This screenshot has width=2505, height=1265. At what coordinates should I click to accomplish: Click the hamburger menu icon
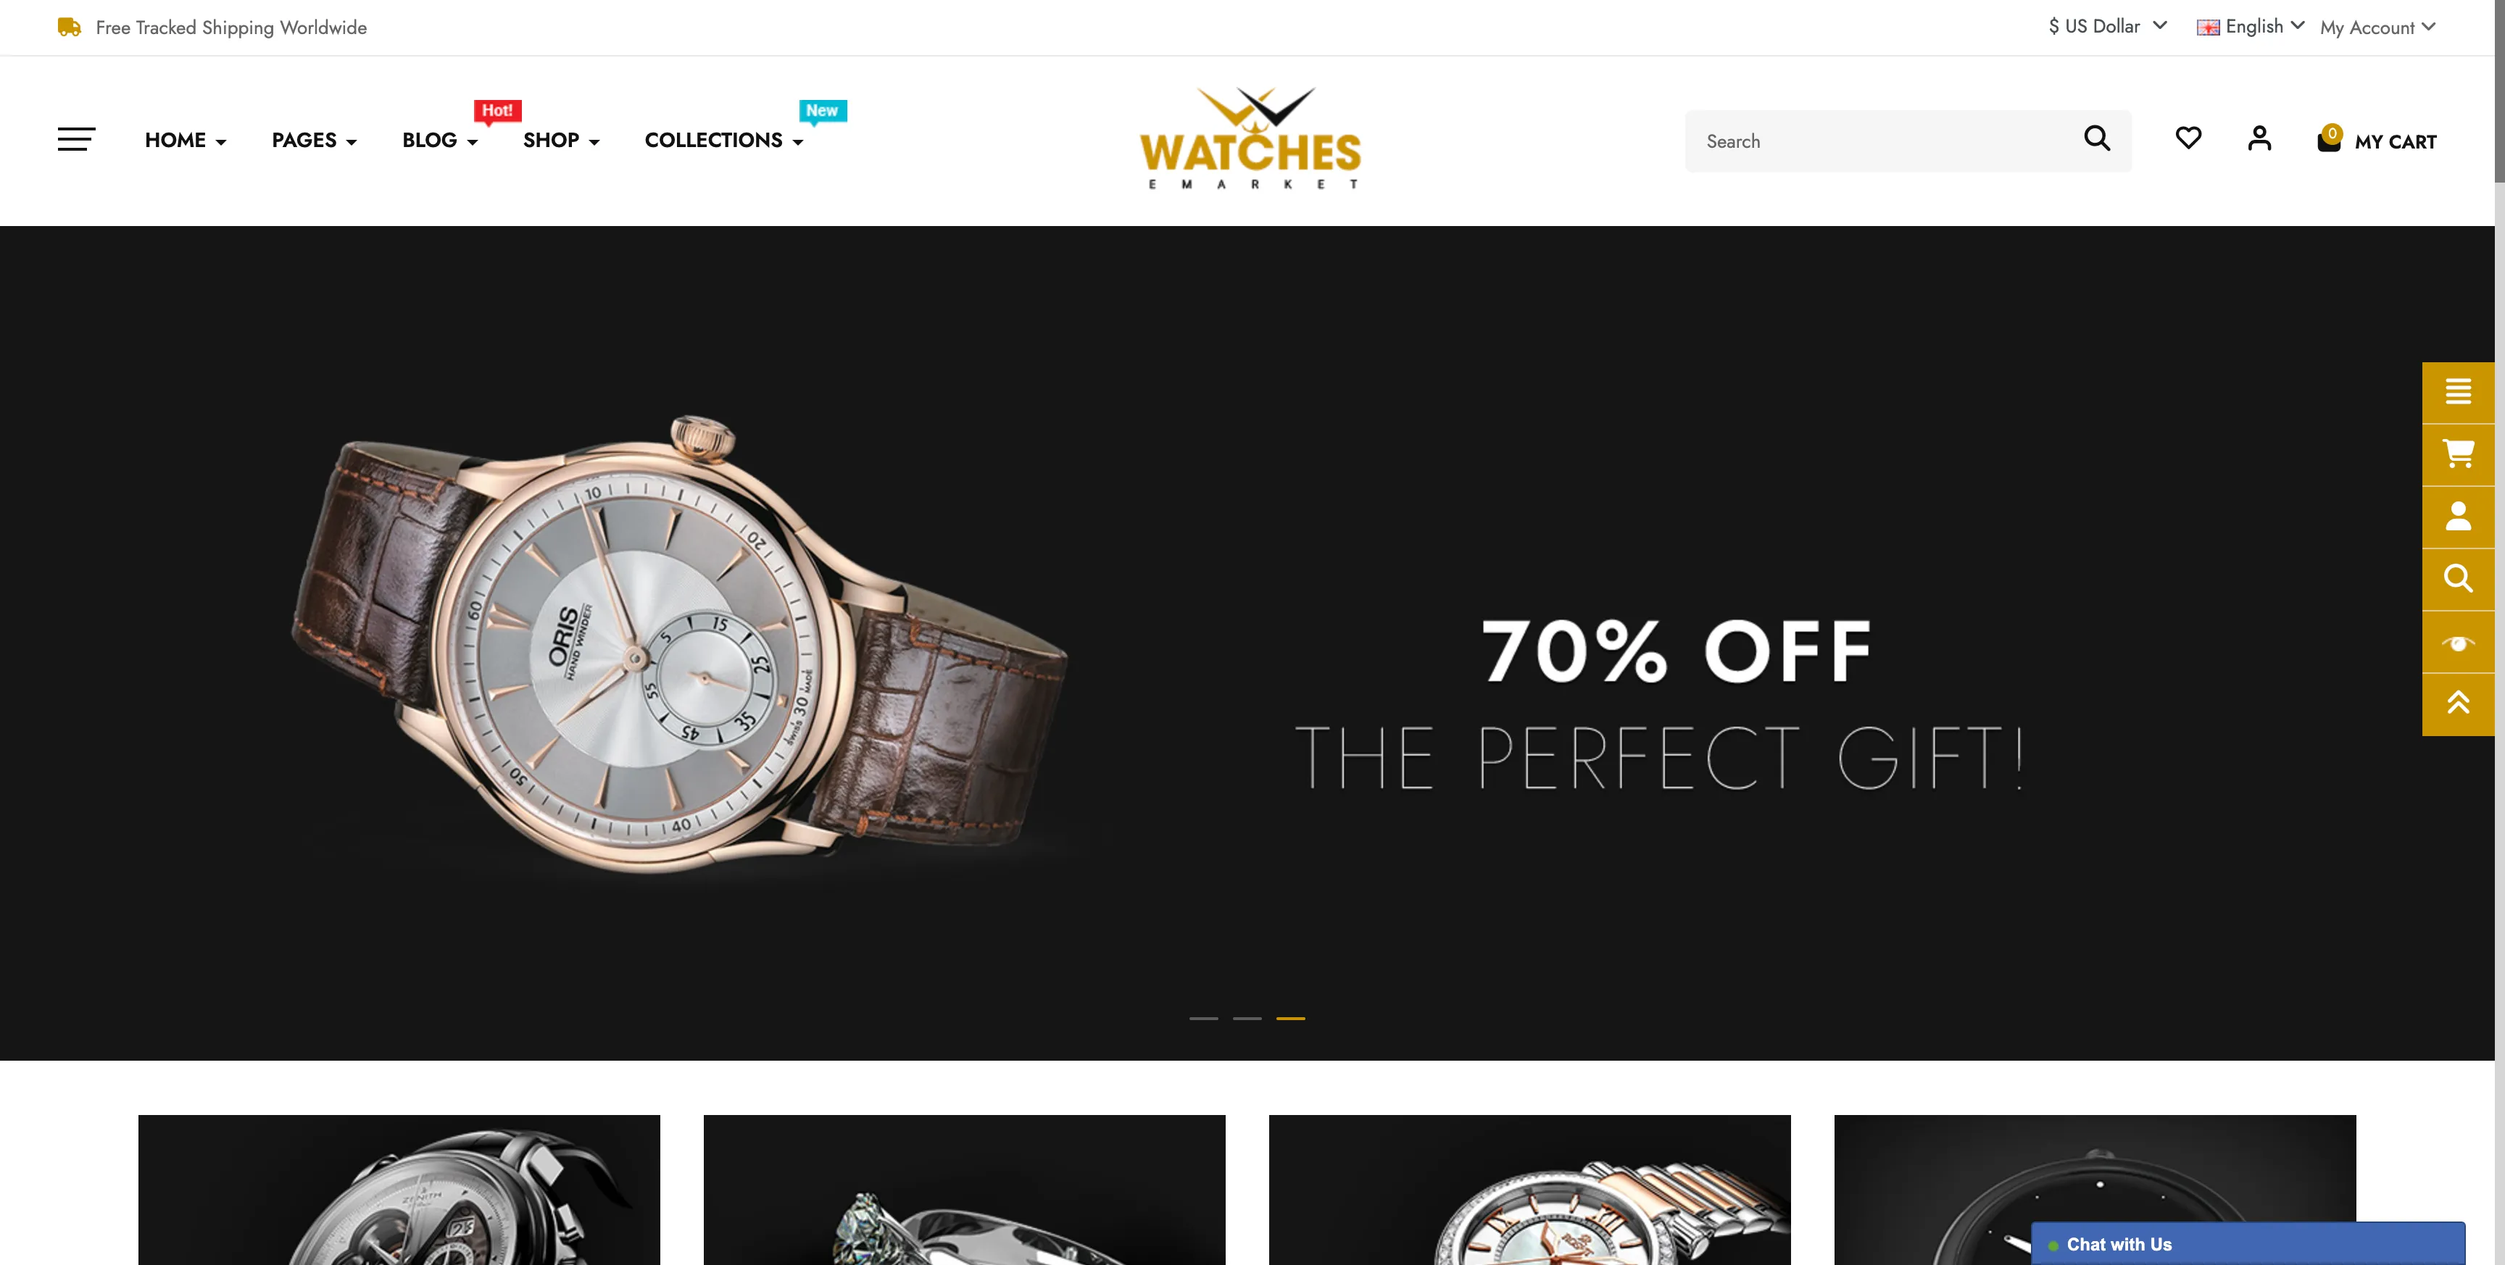[x=76, y=141]
